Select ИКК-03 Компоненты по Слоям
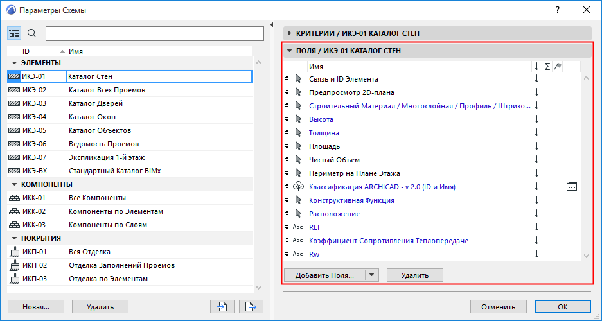Viewport: 602px width, 321px height. pos(130,225)
